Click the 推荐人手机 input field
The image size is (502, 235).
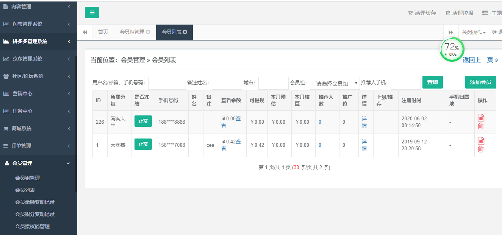click(405, 83)
